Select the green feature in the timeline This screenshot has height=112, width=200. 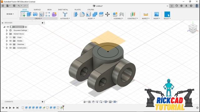point(44,108)
